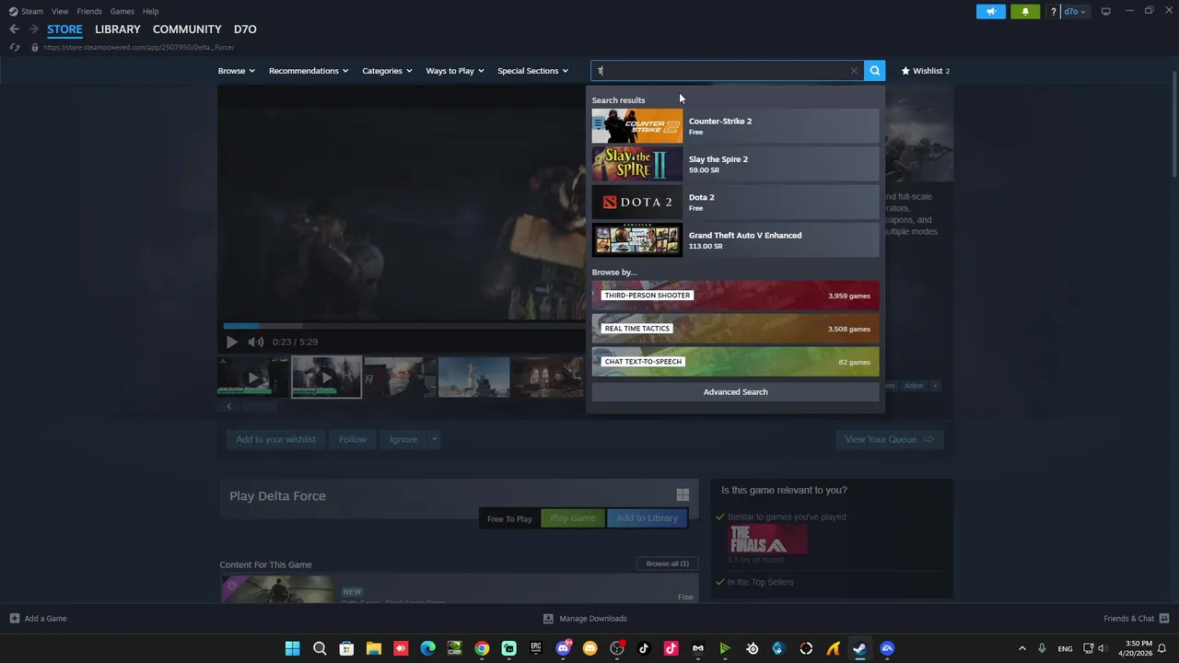Viewport: 1179px width, 663px height.
Task: Select the highlighted second trailer thumbnail
Action: tap(326, 377)
